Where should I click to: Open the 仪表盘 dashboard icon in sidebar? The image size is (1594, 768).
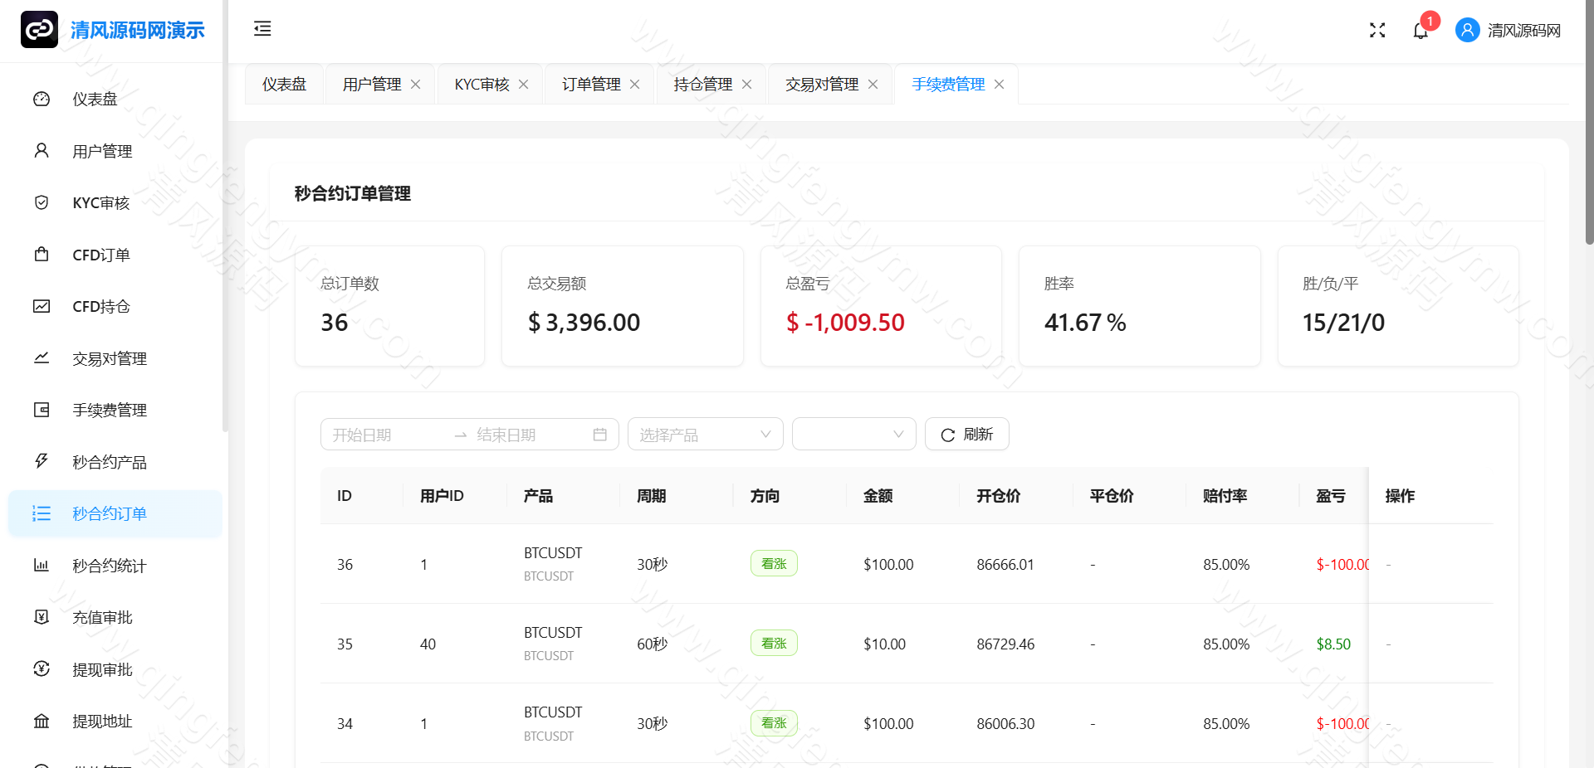click(x=42, y=98)
